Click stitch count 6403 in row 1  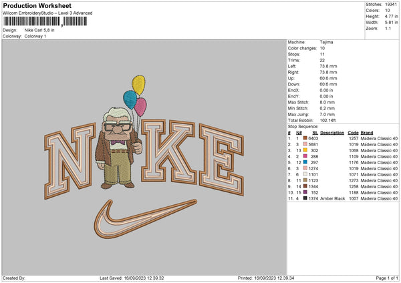(313, 138)
